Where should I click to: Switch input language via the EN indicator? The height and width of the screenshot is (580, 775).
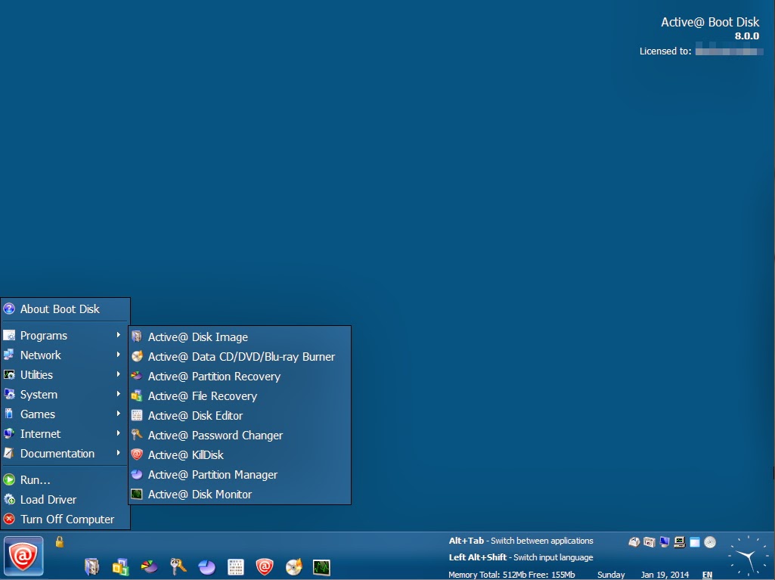707,574
